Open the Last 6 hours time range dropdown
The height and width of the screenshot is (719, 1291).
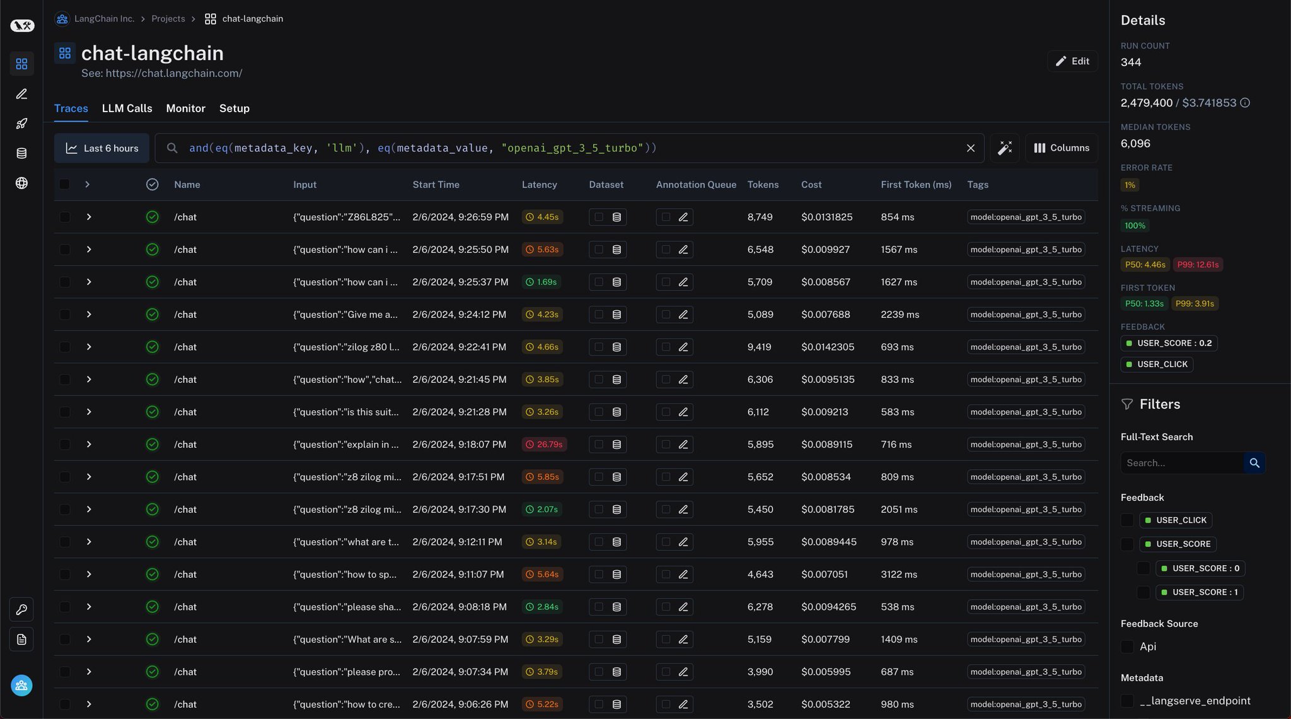(x=101, y=148)
